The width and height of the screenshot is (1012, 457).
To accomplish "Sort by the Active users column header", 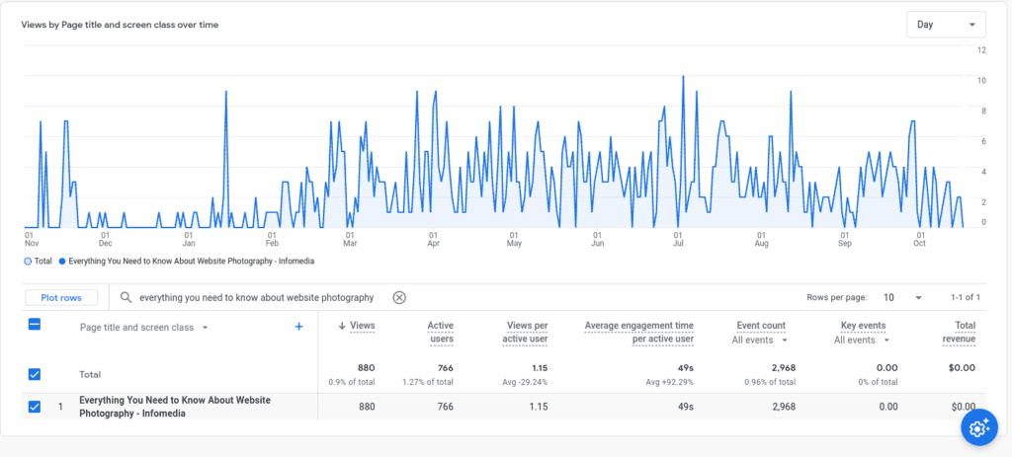I will [440, 332].
